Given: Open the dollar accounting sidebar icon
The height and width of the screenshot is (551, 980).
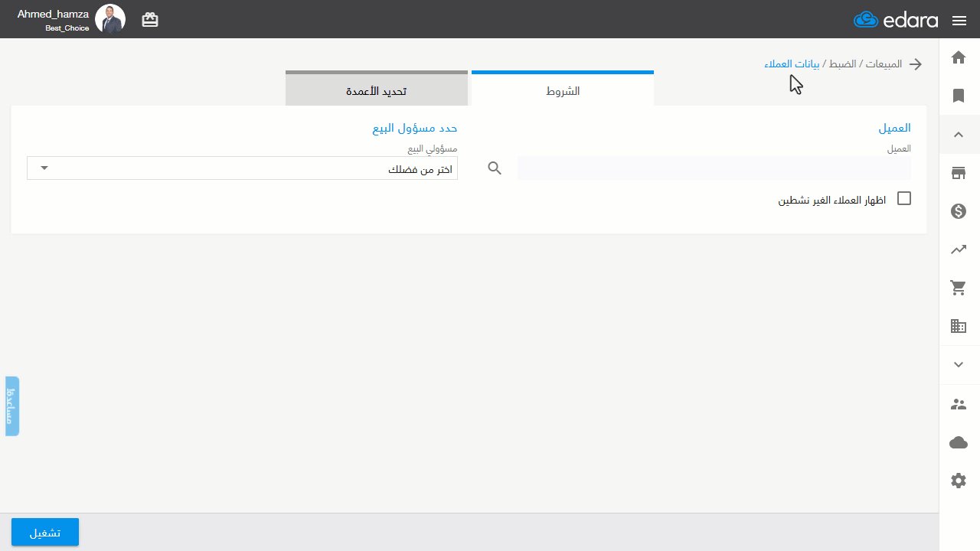Looking at the screenshot, I should pyautogui.click(x=959, y=211).
